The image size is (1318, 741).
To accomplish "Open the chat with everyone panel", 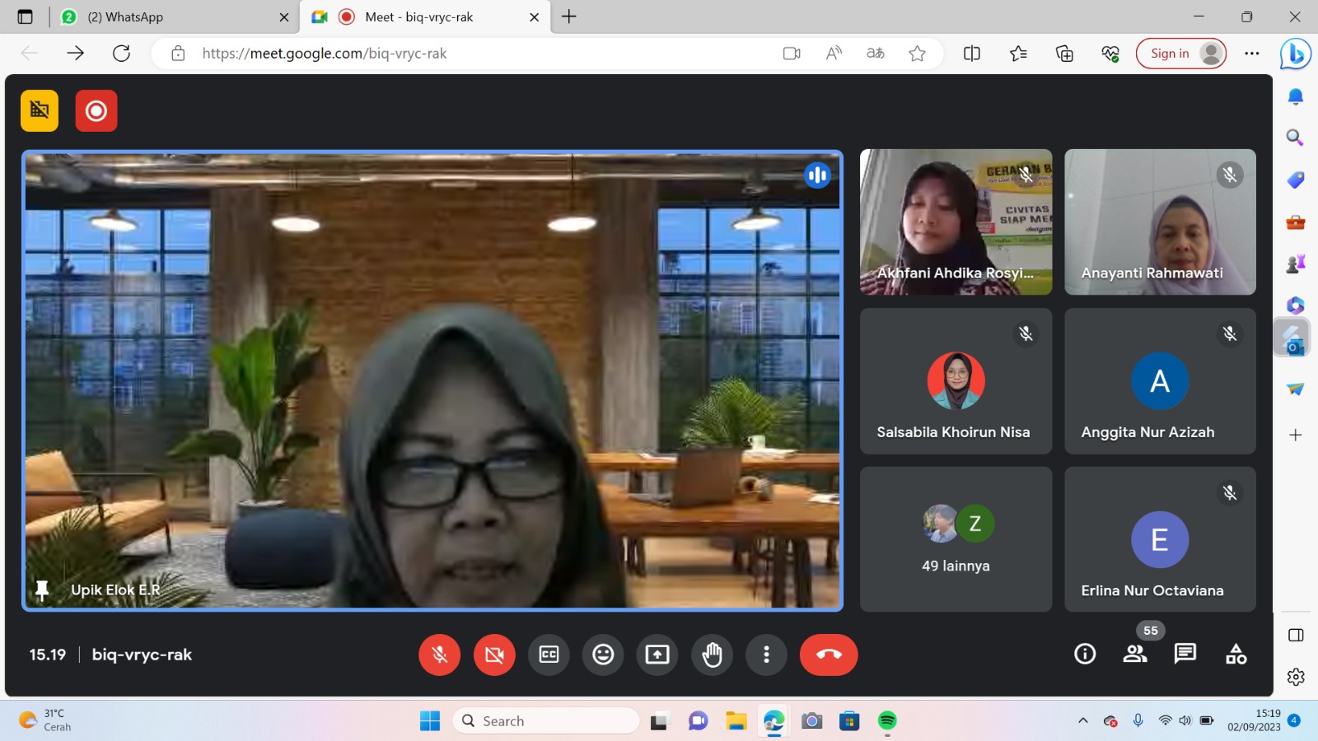I will pyautogui.click(x=1185, y=654).
